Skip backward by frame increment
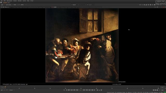166x93 pixels. click(98, 90)
